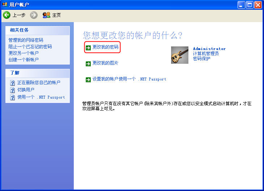Viewport: 264px width, 191px height.
Task: Open 更改我的密码 link
Action: pyautogui.click(x=105, y=47)
